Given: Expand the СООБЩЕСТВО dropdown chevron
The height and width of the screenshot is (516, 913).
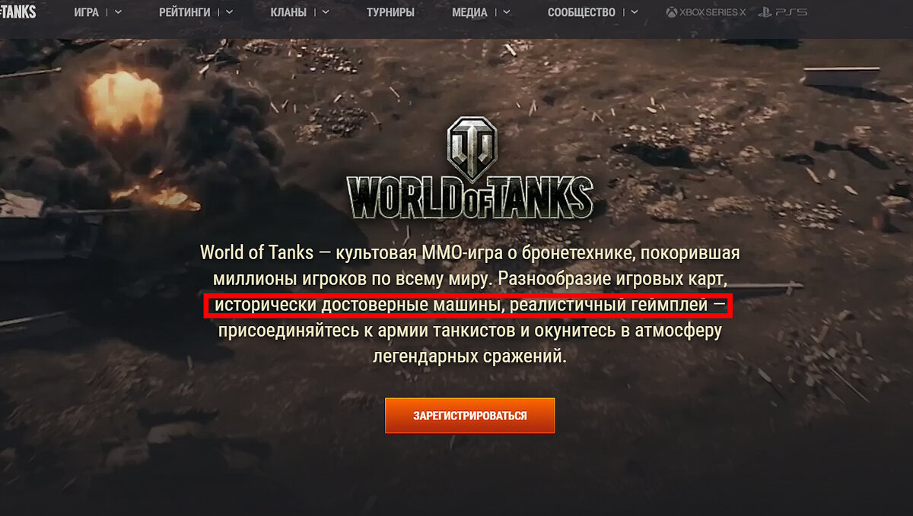Looking at the screenshot, I should [634, 12].
